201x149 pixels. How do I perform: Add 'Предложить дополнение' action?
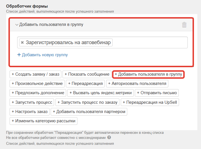click(x=38, y=93)
